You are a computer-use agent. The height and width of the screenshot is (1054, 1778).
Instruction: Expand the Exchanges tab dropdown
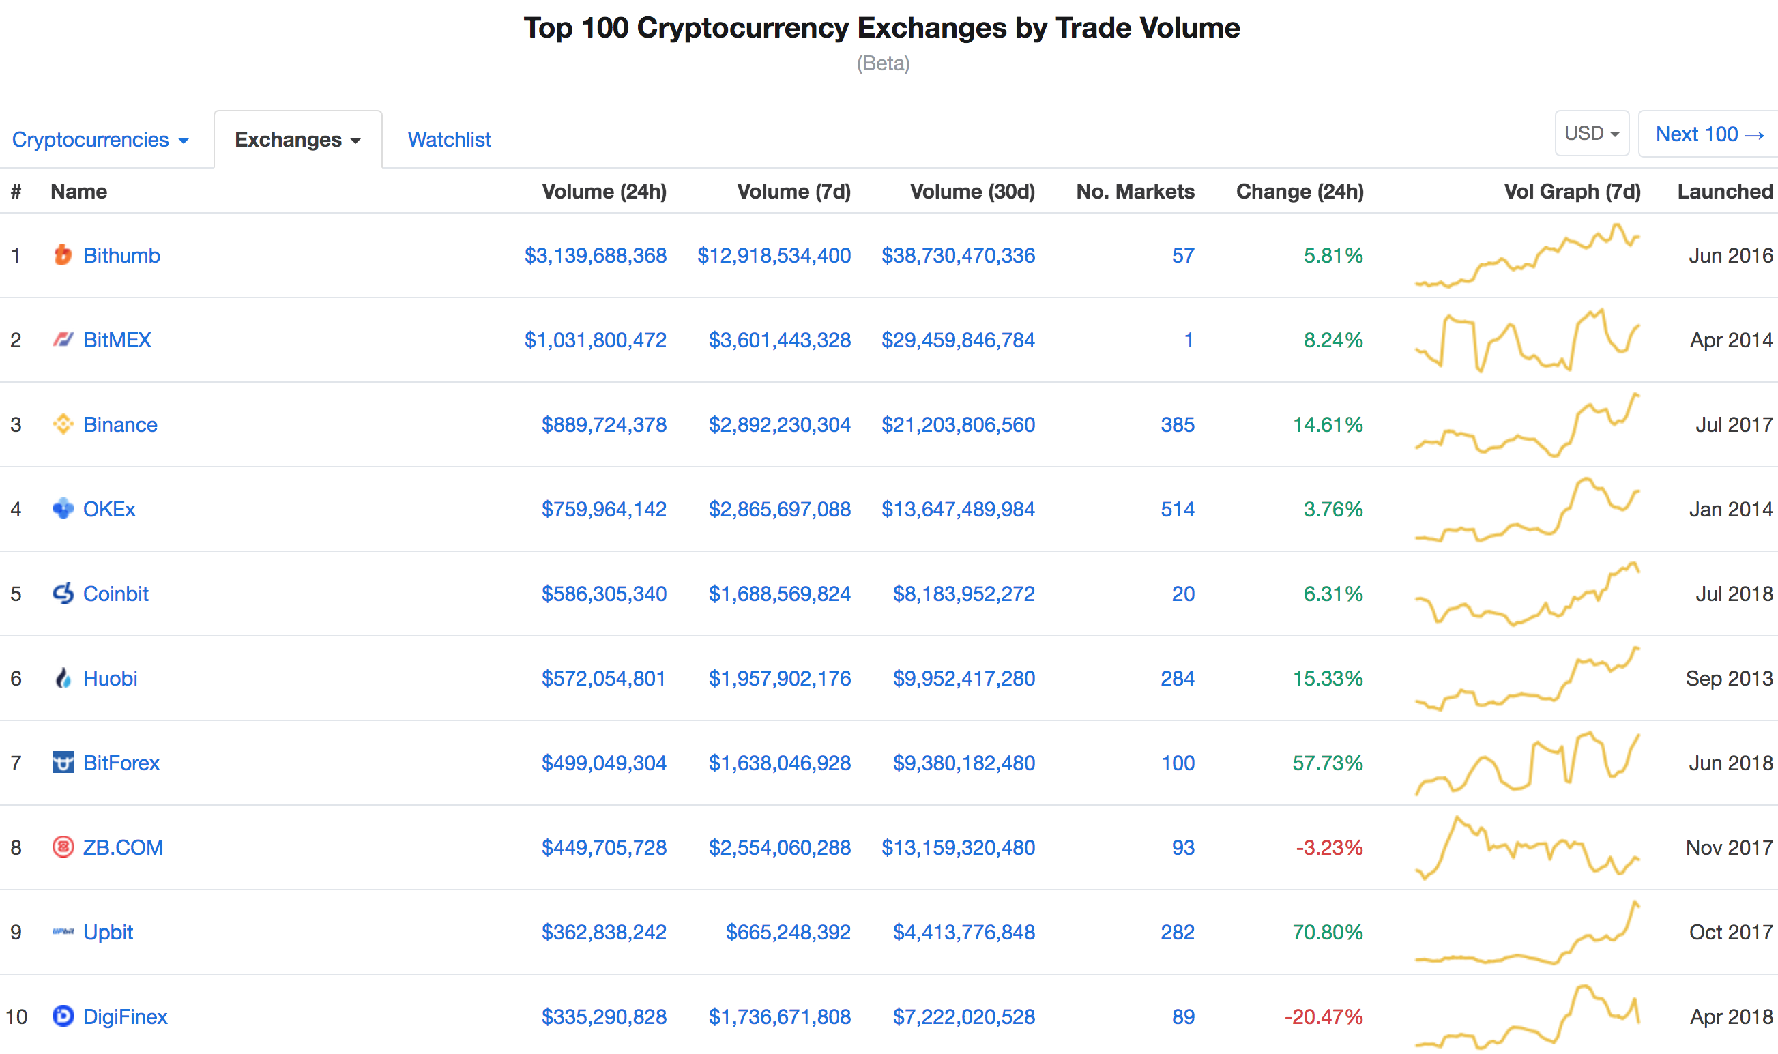(x=297, y=140)
